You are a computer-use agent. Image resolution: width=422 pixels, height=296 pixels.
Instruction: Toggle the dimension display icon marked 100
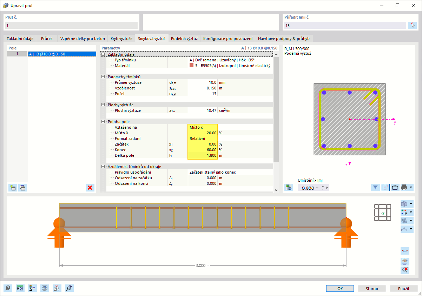395,187
